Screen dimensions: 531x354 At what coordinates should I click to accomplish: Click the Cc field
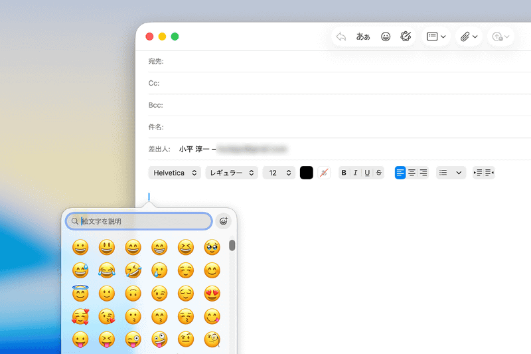[339, 83]
